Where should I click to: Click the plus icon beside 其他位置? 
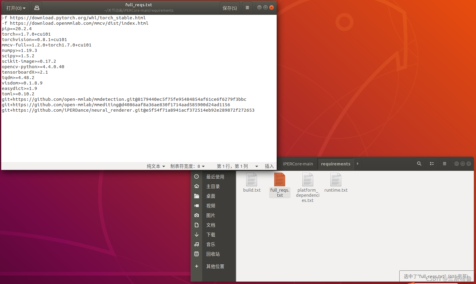click(x=197, y=266)
